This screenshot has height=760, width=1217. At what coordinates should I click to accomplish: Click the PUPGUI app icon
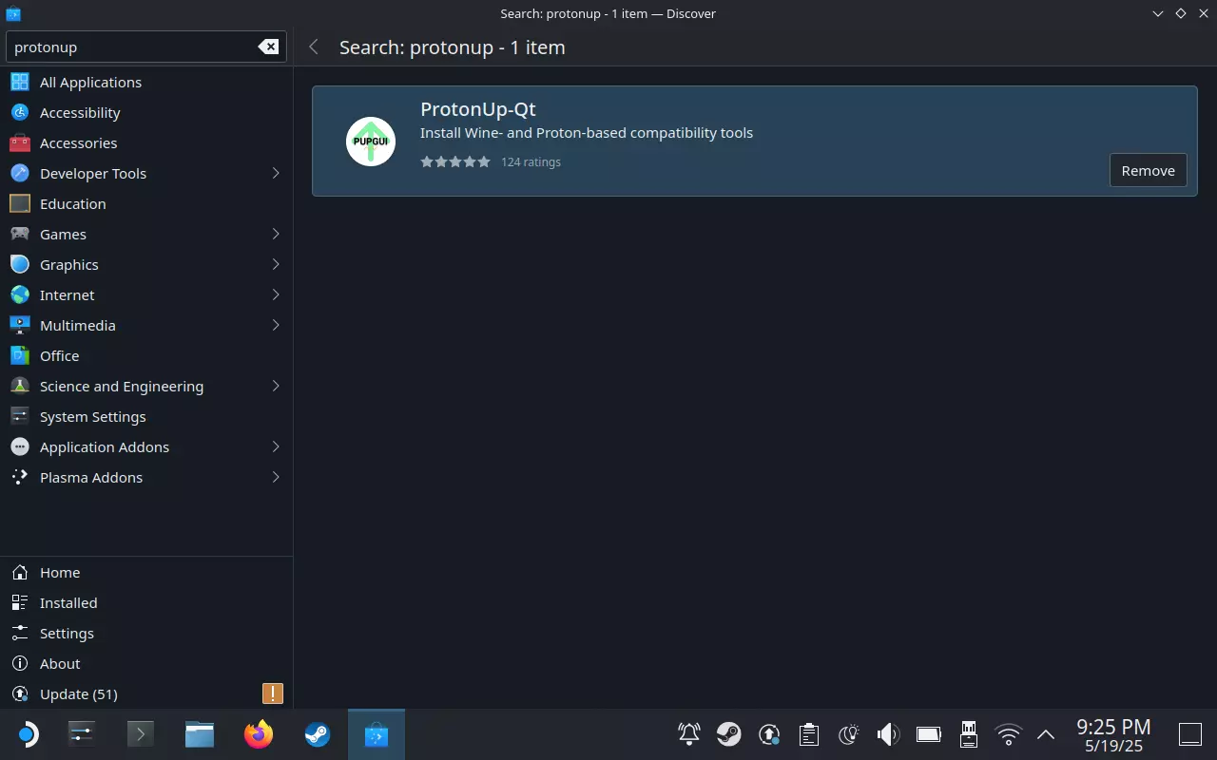click(x=371, y=142)
